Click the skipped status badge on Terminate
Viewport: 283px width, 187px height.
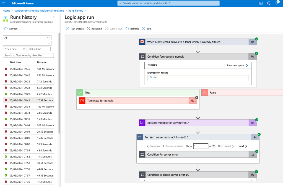[197, 98]
